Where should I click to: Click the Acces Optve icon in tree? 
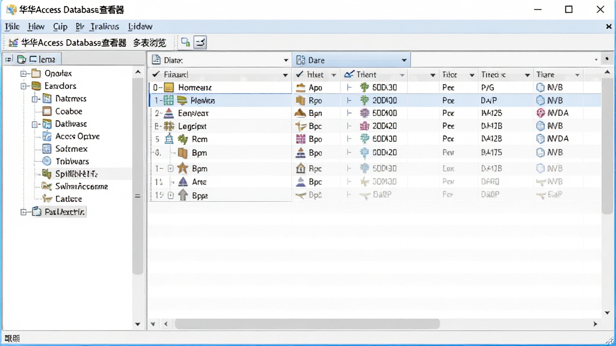[x=47, y=136]
